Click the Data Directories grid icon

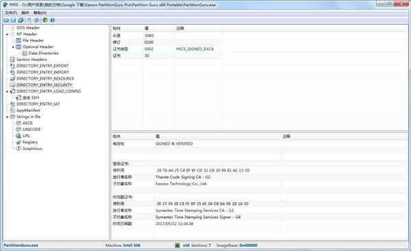pos(25,53)
